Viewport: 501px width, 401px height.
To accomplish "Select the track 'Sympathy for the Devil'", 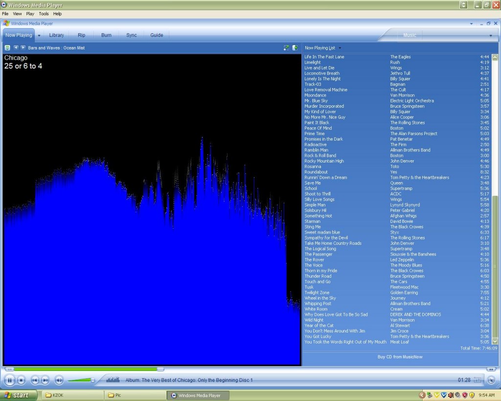I will pyautogui.click(x=396, y=237).
